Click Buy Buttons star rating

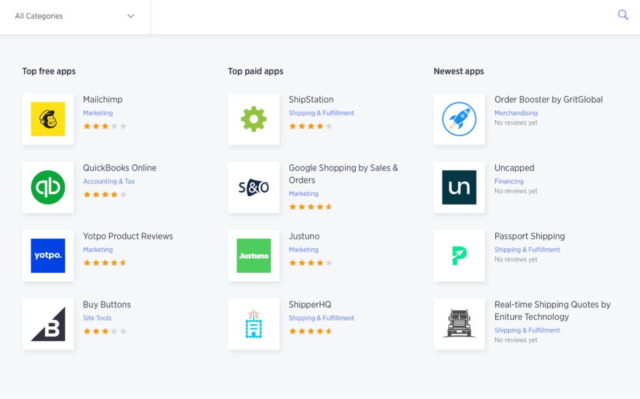pos(105,331)
